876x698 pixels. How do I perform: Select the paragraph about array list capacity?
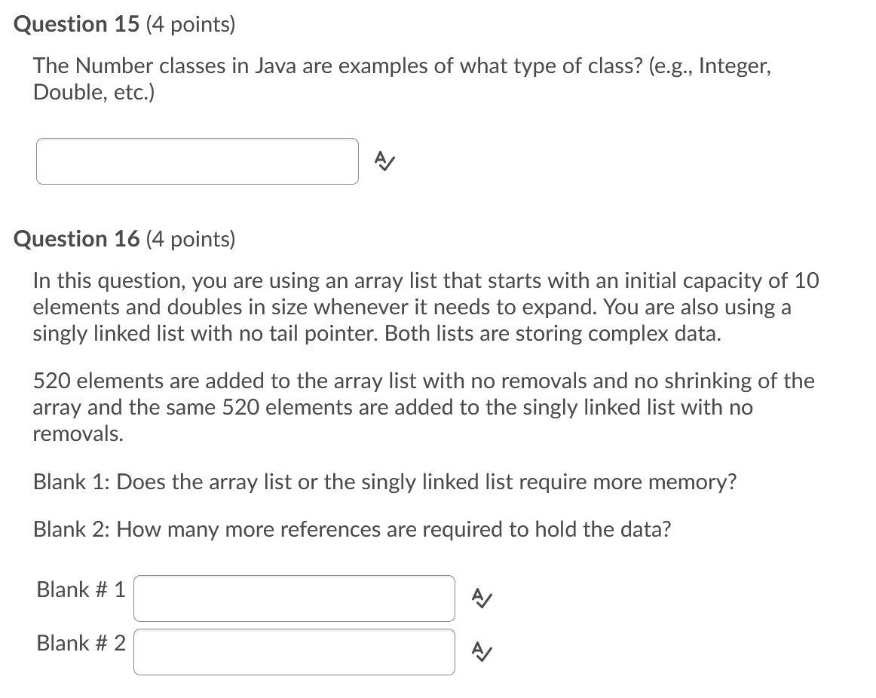pyautogui.click(x=426, y=307)
